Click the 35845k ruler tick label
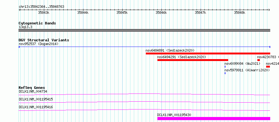The height and width of the screenshot is (122, 279). (122, 13)
